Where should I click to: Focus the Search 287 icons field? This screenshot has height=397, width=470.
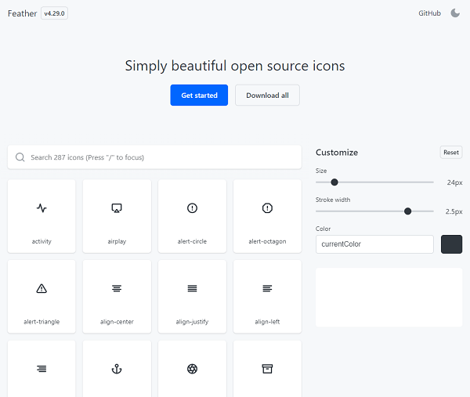pyautogui.click(x=154, y=157)
